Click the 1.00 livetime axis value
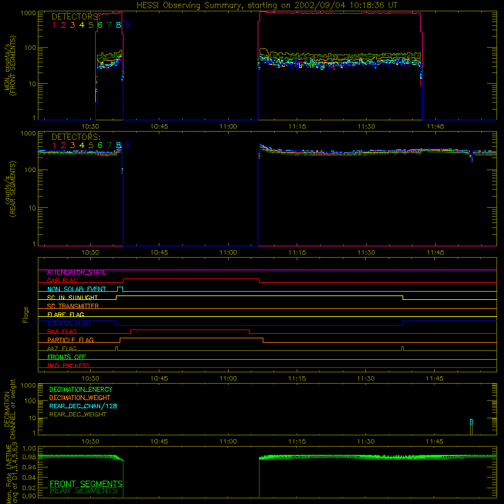This screenshot has width=504, height=504. click(x=29, y=449)
